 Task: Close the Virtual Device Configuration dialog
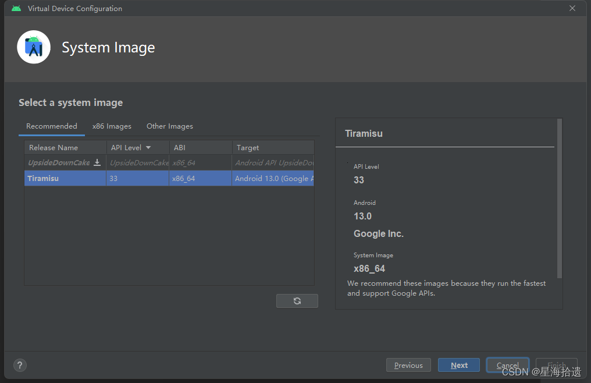(x=572, y=8)
